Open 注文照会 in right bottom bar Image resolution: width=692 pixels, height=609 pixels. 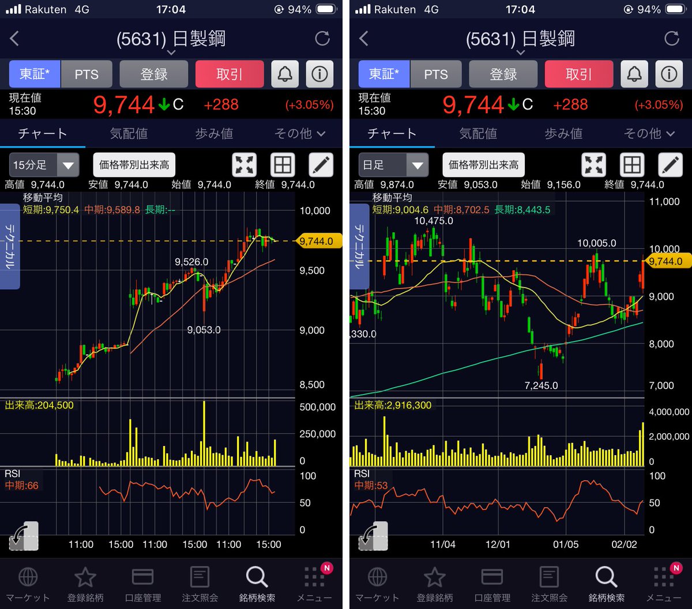click(549, 584)
